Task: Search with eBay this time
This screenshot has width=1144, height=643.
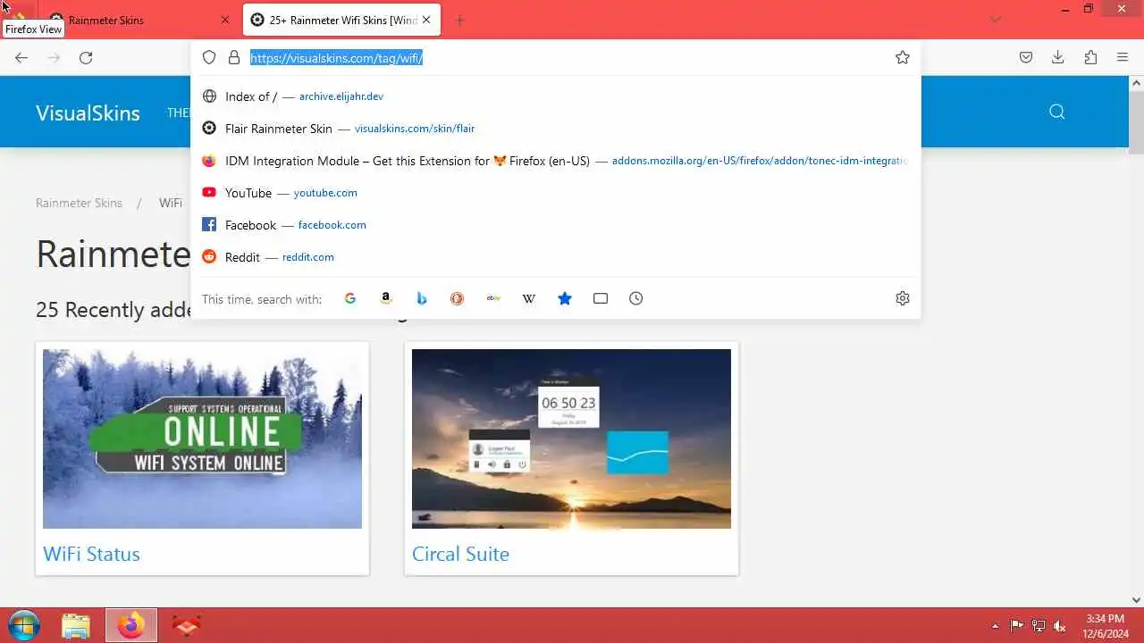Action: [493, 298]
